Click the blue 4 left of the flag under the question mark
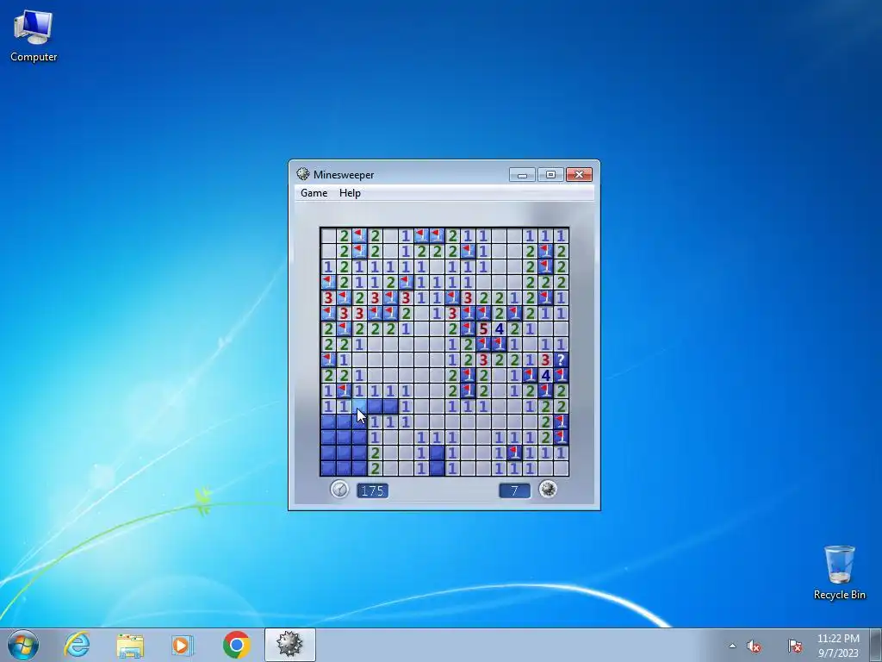The image size is (882, 662). click(x=545, y=375)
